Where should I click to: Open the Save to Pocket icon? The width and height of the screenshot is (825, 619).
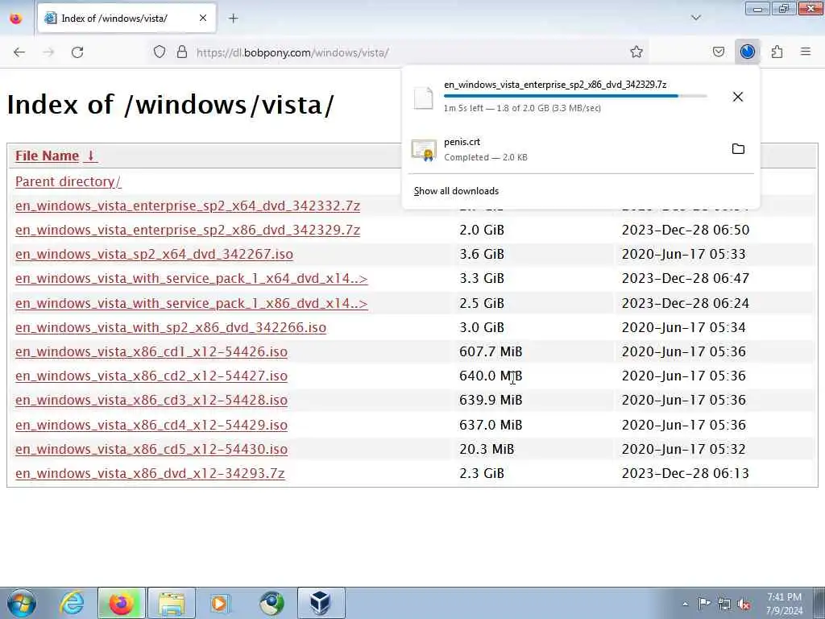(x=718, y=52)
